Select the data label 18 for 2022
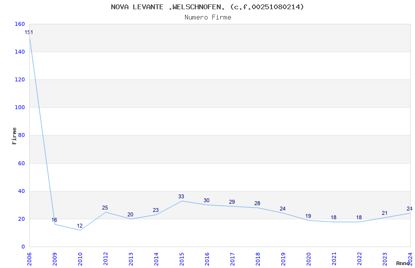This screenshot has width=415, height=268. (359, 217)
